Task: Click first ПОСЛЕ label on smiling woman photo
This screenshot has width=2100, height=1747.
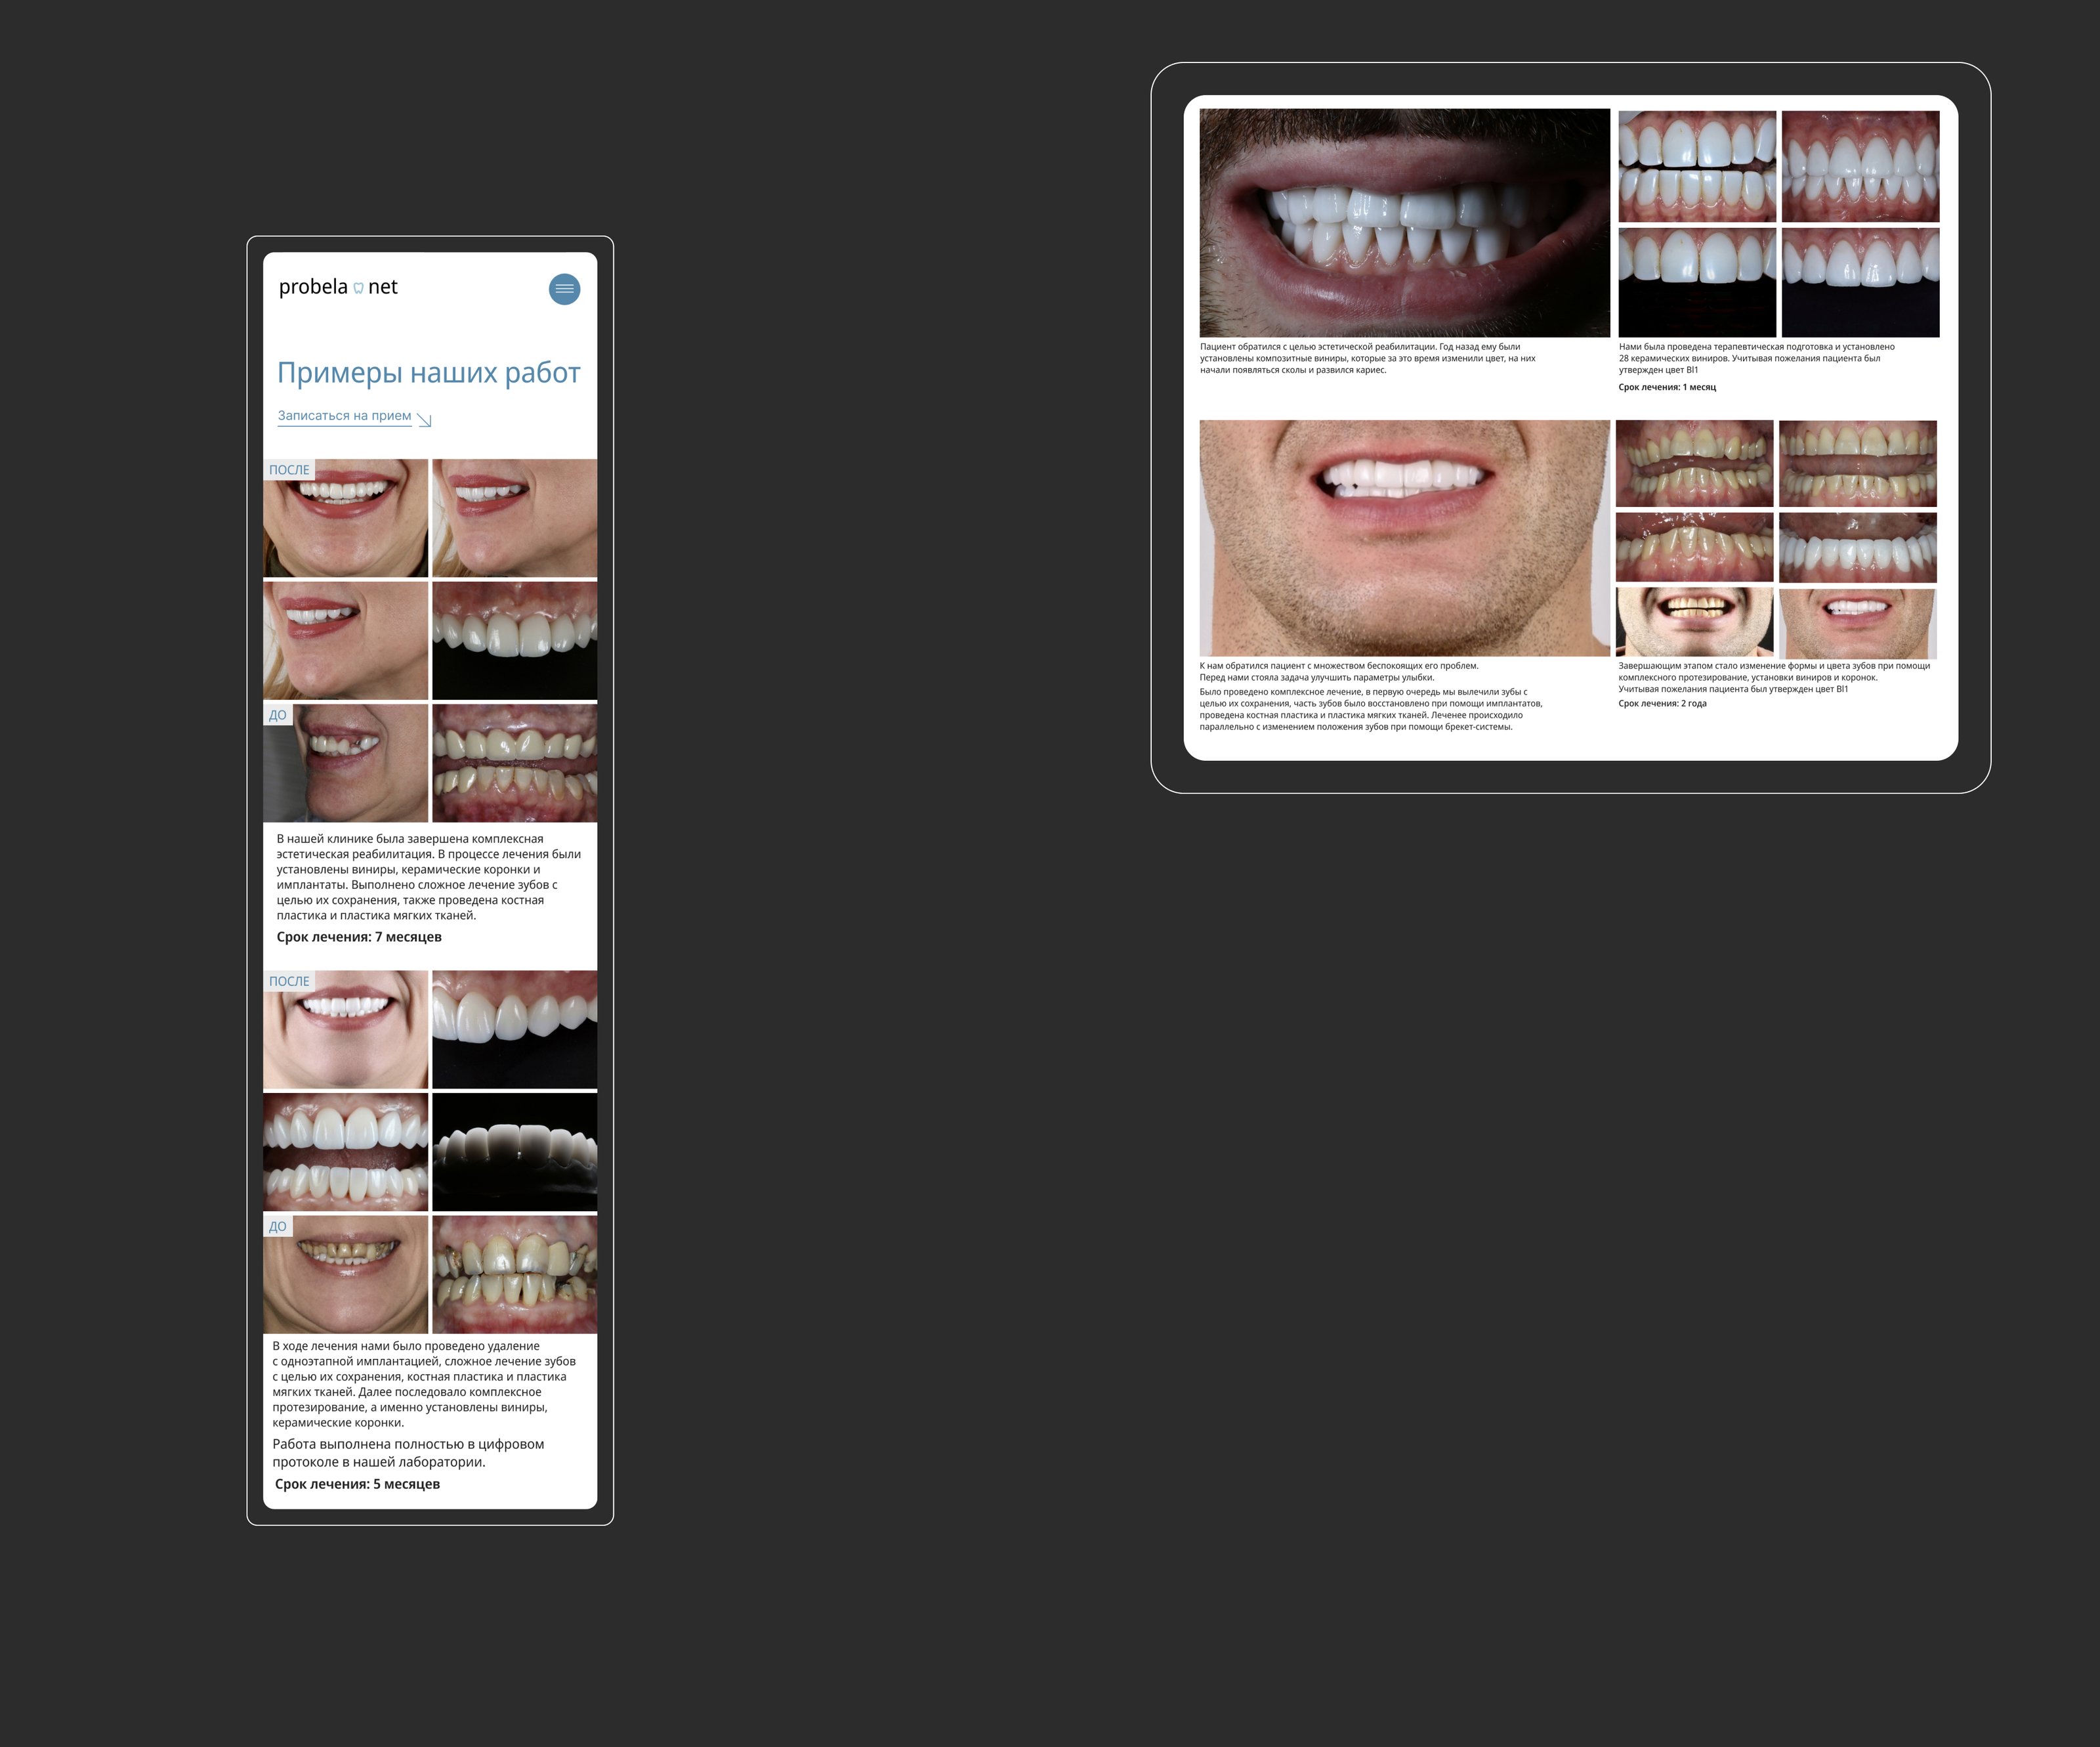Action: 289,470
